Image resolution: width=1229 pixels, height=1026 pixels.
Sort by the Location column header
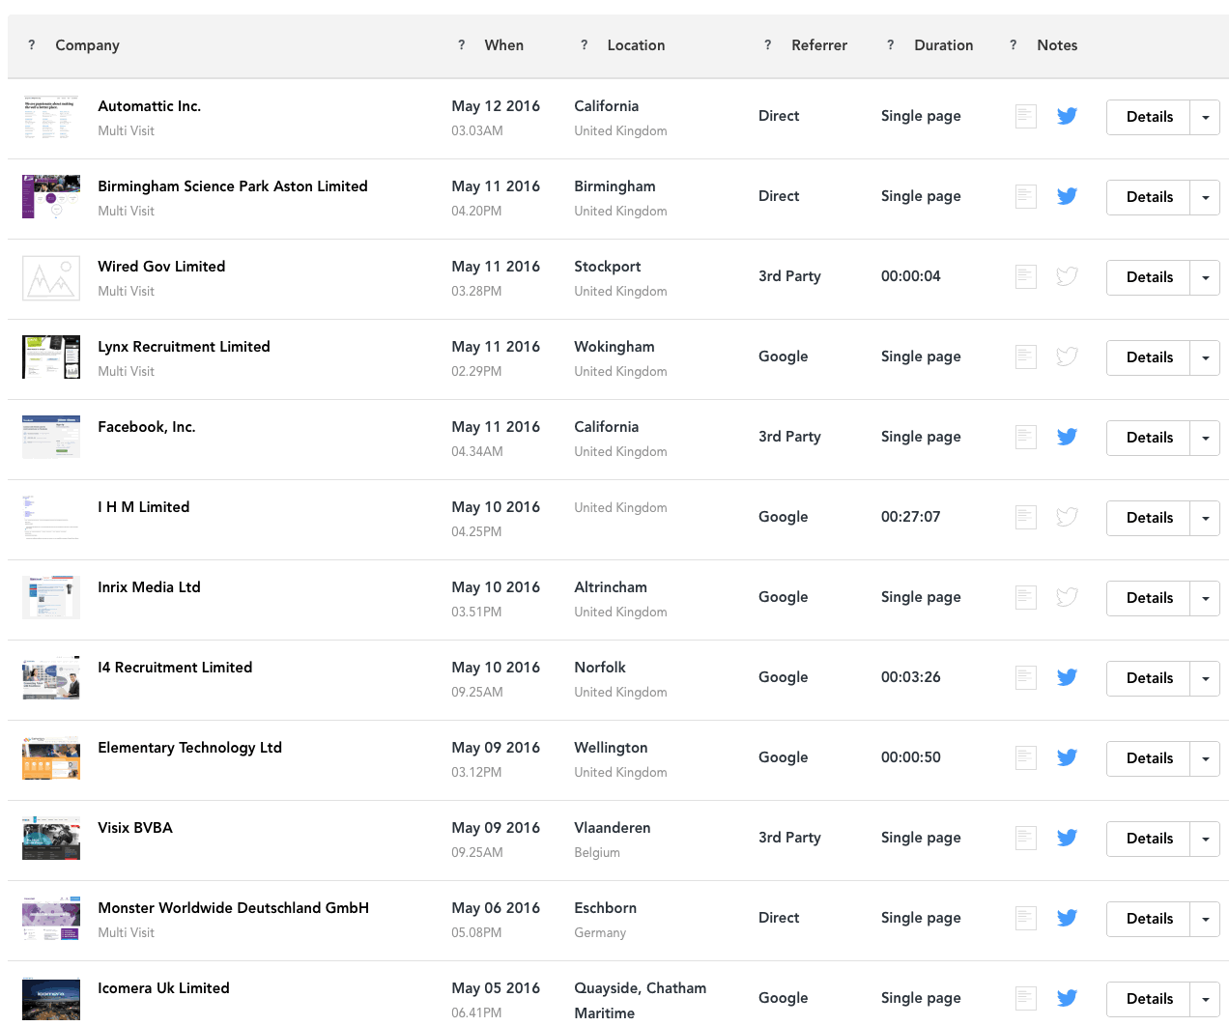[636, 45]
